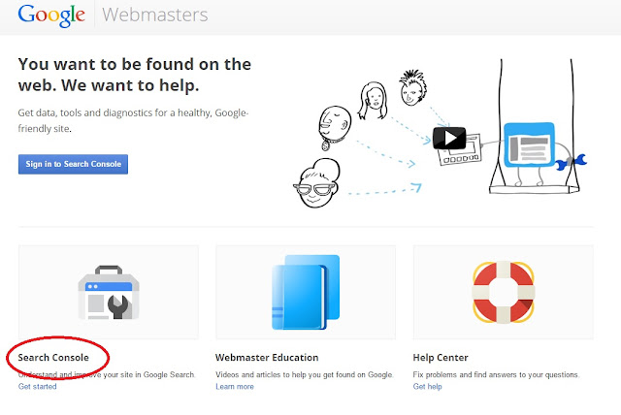
Task: Click the 'You want to be found' headline
Action: click(x=135, y=75)
